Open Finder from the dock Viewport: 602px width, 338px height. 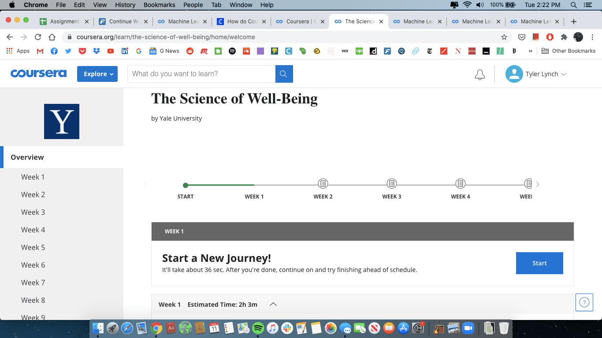click(x=98, y=328)
